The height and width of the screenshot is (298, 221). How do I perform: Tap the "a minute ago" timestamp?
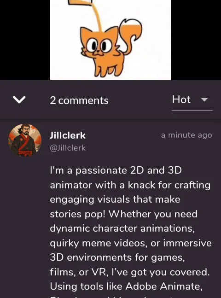pyautogui.click(x=186, y=135)
